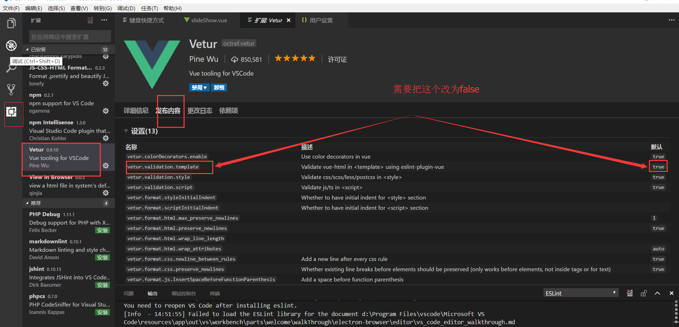This screenshot has width=679, height=327.
Task: Open gear menu for npm extension
Action: (105, 111)
